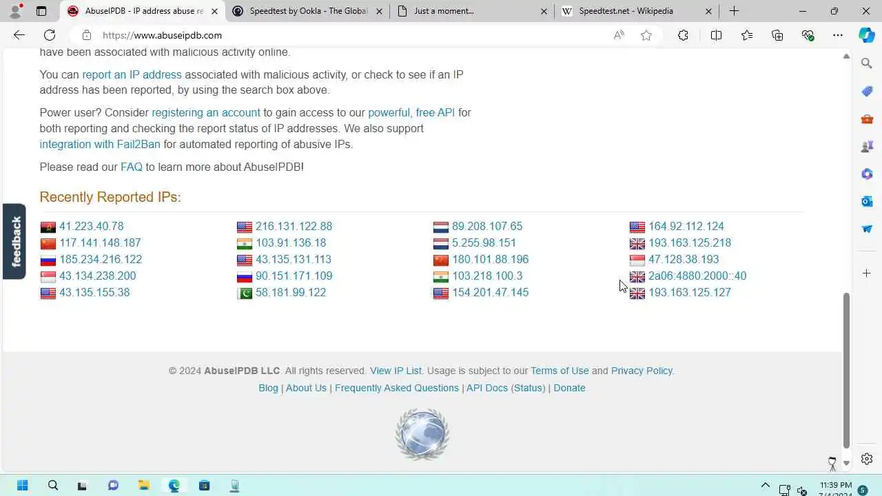This screenshot has width=882, height=496.
Task: Open reported IP 180.101.88.196
Action: tap(491, 259)
